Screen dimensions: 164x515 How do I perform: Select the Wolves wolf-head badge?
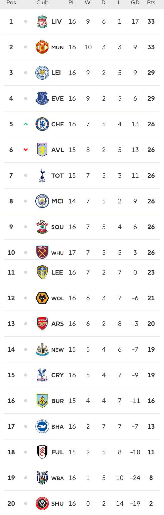(x=42, y=298)
